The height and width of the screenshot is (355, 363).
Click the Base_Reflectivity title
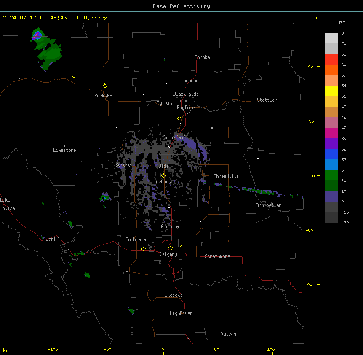(x=181, y=6)
